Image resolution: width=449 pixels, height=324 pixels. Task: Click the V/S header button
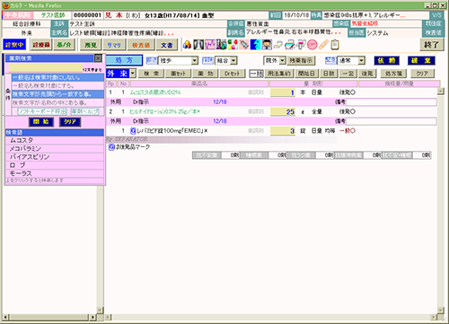click(x=436, y=15)
